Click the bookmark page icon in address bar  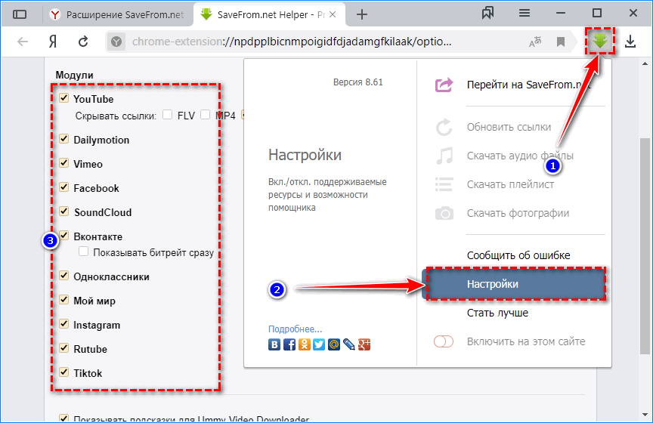click(561, 42)
